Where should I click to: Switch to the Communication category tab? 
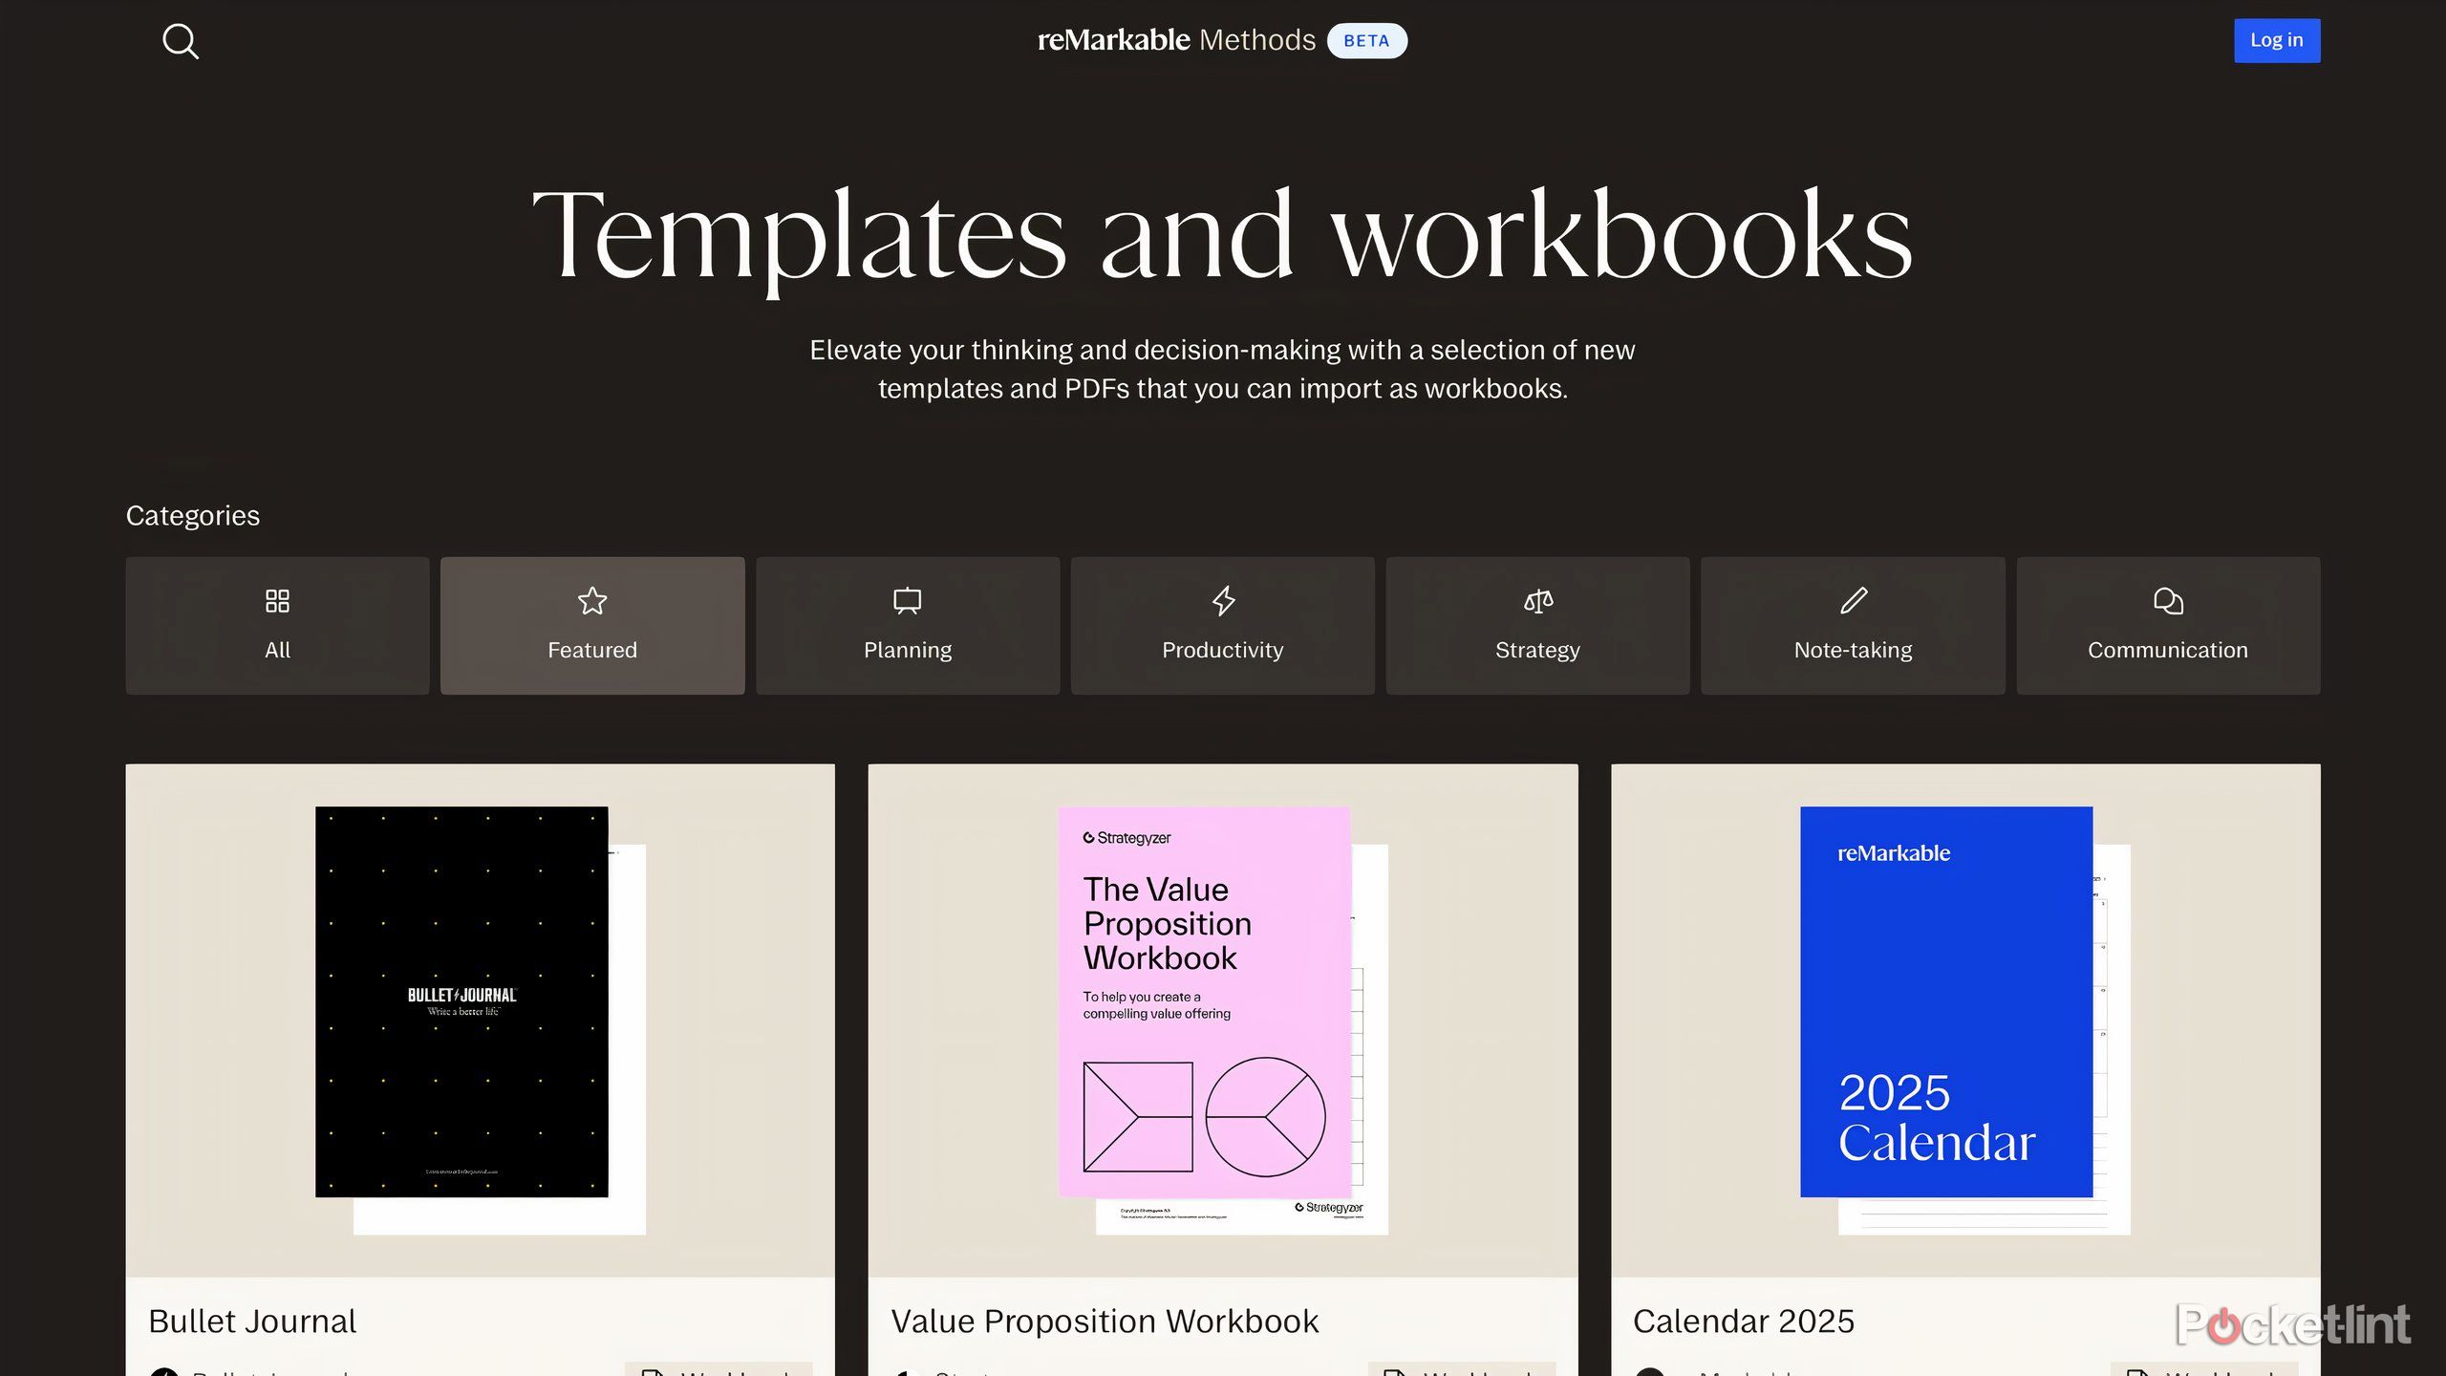tap(2168, 626)
